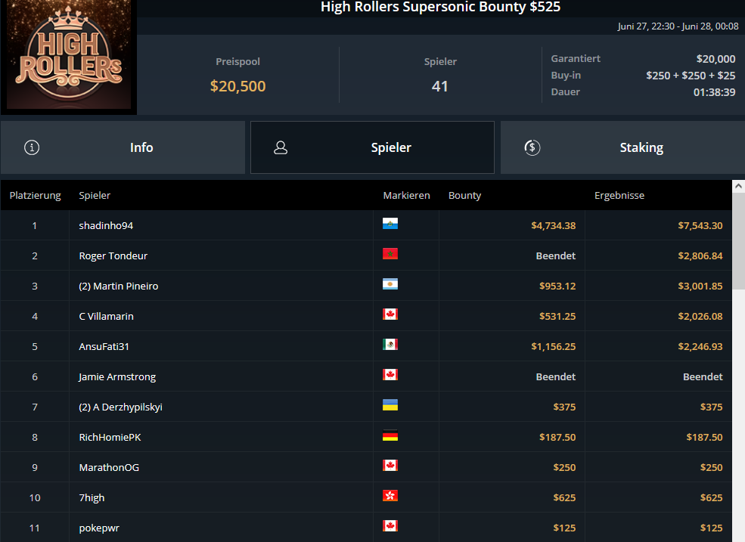Sort by Ergebnisse column header
The width and height of the screenshot is (745, 542).
click(x=619, y=195)
